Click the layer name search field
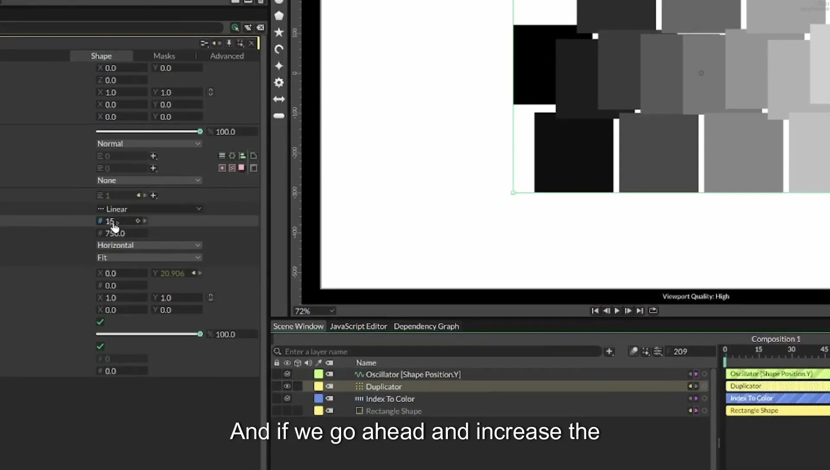 437,352
